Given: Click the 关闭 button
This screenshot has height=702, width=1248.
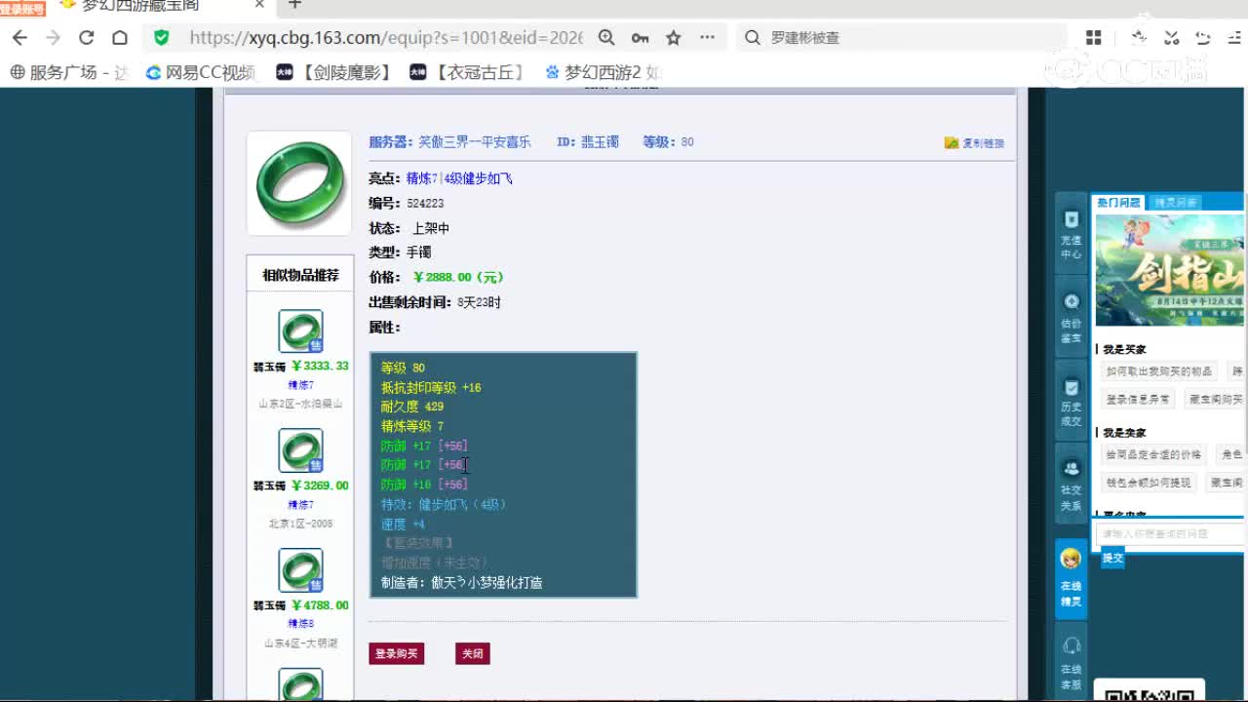Looking at the screenshot, I should [473, 653].
